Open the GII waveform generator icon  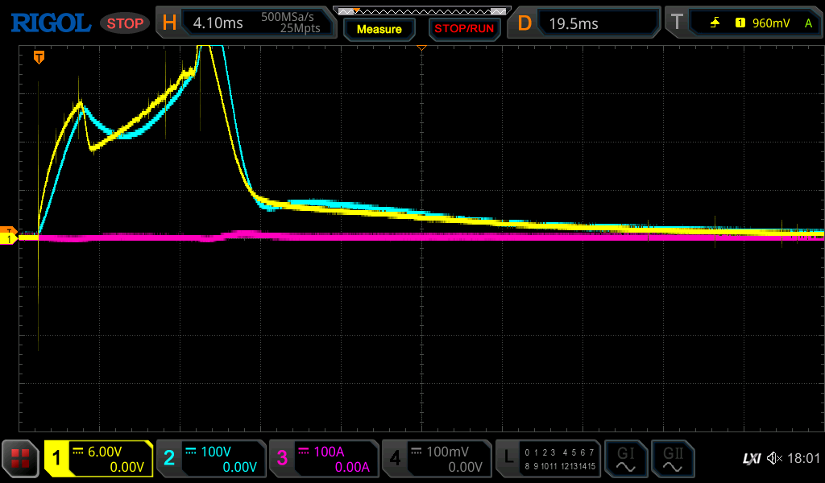click(x=672, y=459)
